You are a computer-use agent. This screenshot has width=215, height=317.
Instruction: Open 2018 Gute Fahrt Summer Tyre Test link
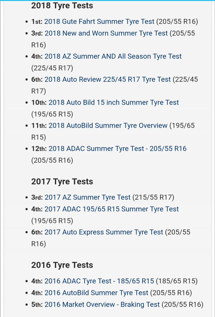(99, 21)
